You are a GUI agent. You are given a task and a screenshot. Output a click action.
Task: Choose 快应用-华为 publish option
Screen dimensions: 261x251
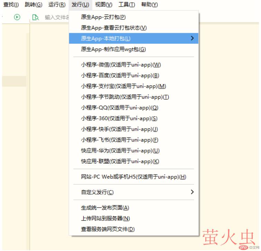pos(134,150)
